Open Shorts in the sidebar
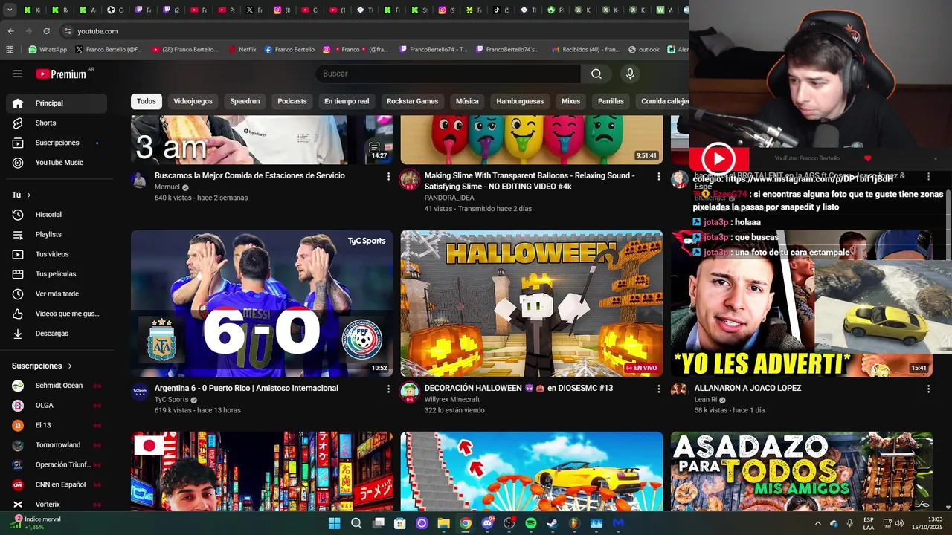The image size is (952, 535). point(57,123)
